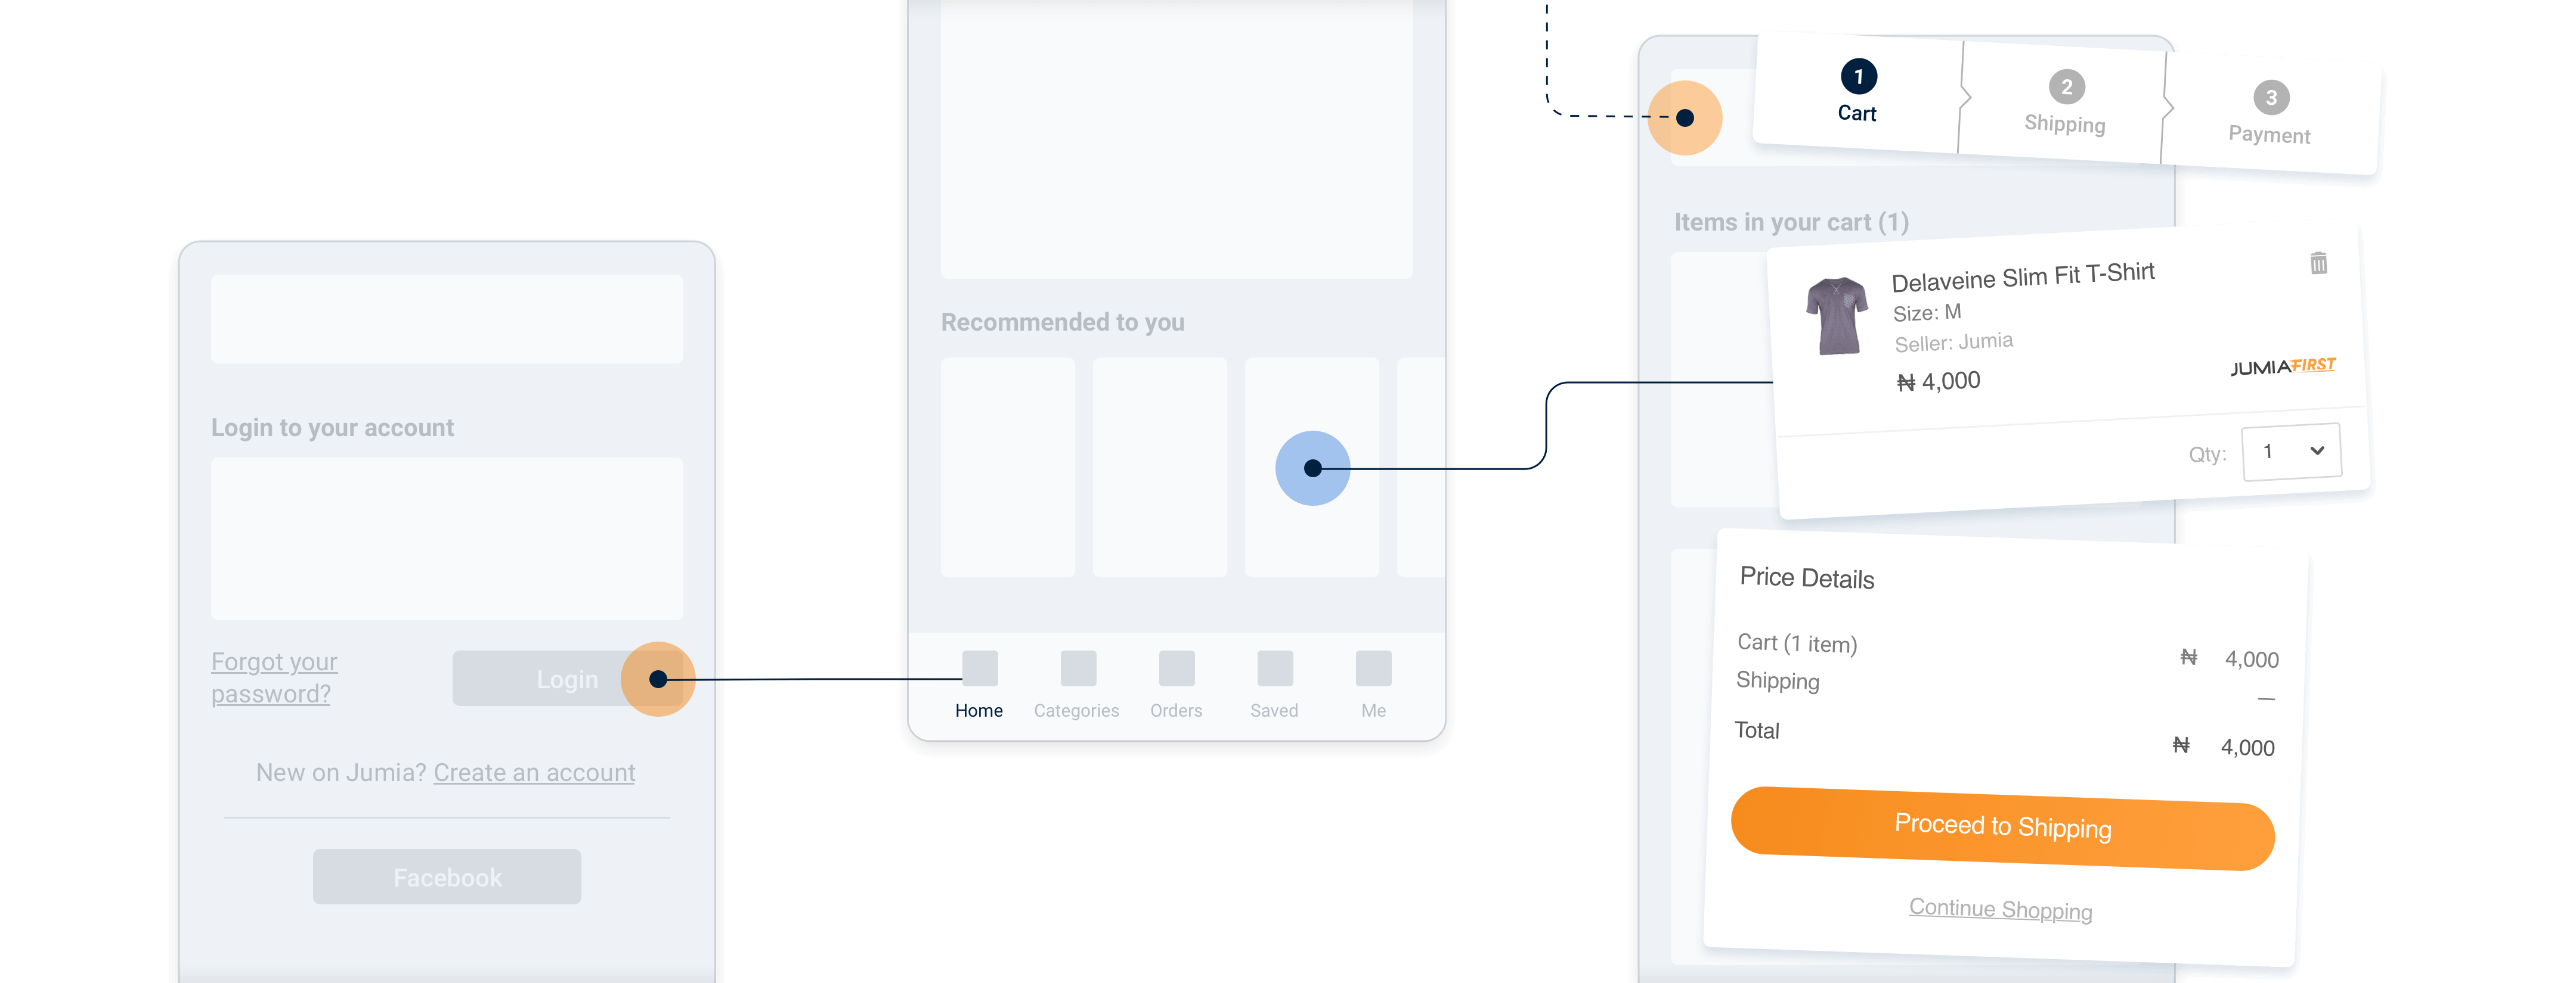Select the Cart step tab
The width and height of the screenshot is (2576, 983).
pyautogui.click(x=1857, y=92)
